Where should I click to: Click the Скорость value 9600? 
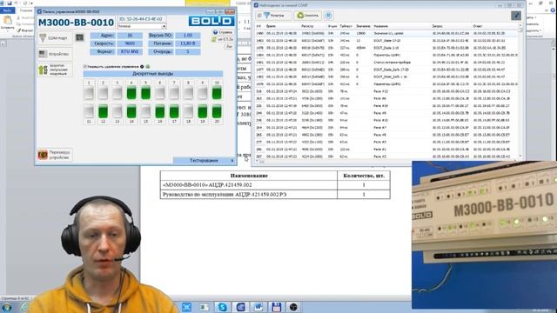click(130, 43)
